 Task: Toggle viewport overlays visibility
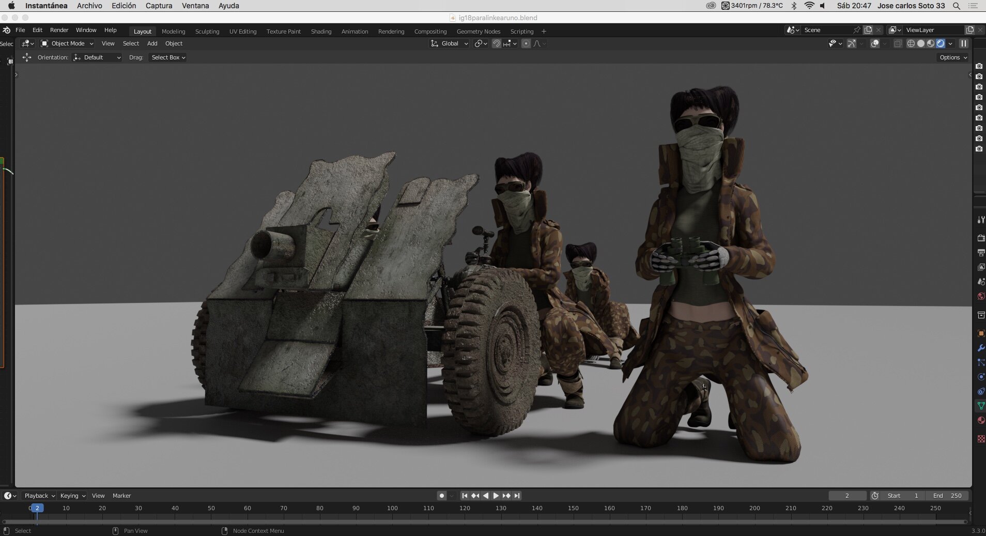[x=875, y=43]
